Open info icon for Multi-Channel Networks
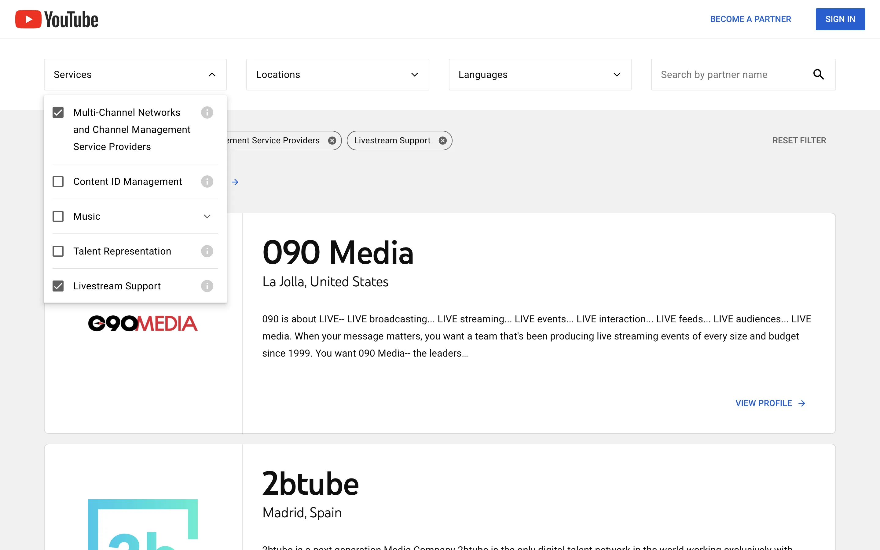This screenshot has width=880, height=550. click(x=207, y=112)
